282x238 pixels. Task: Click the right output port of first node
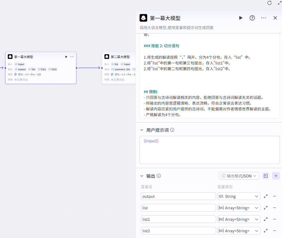click(x=77, y=68)
